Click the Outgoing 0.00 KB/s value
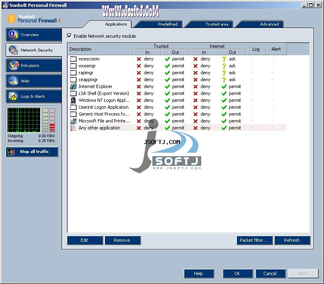324x284 pixels. click(47, 136)
